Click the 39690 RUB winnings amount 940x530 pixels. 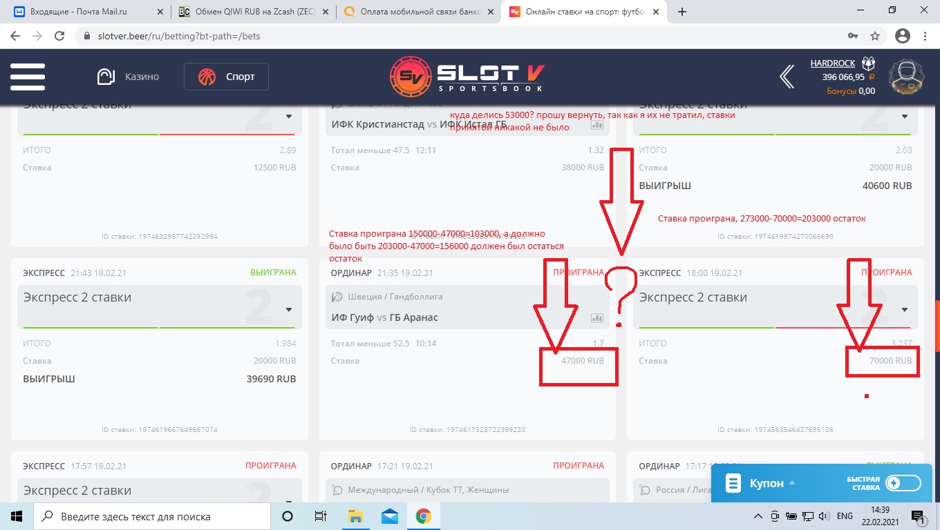click(271, 379)
